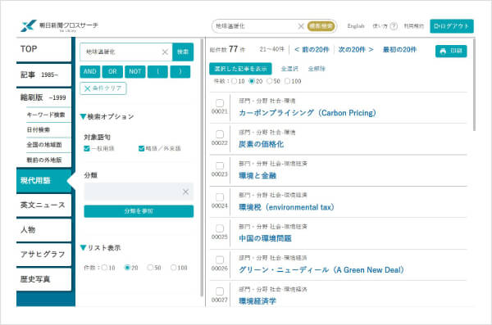Go to previous 20 results link
Screen dimensions: 492x325
coord(312,49)
